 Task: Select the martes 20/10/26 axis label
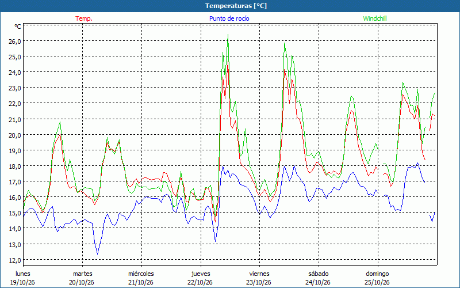82,278
